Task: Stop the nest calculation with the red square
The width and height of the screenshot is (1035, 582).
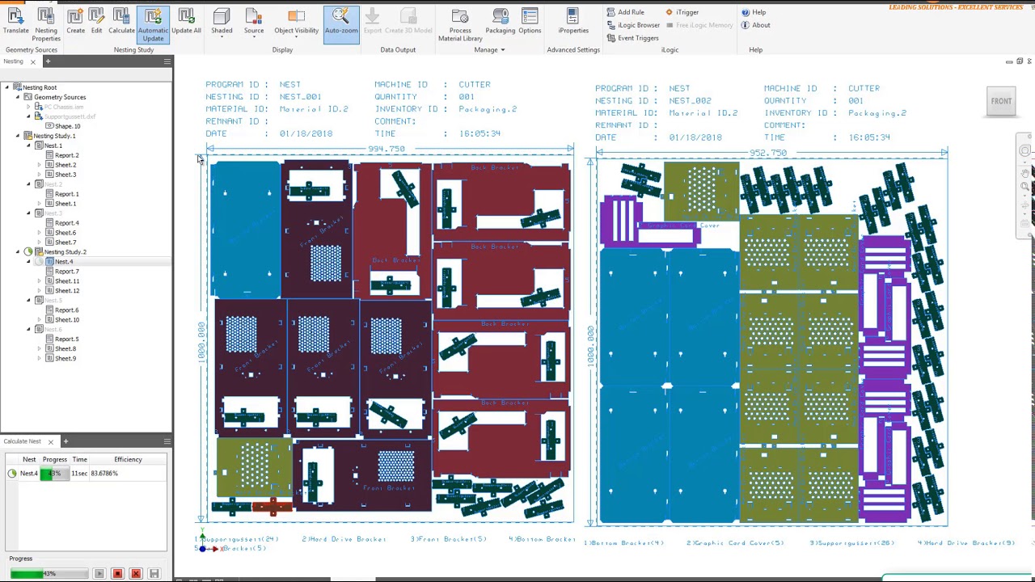Action: click(117, 574)
